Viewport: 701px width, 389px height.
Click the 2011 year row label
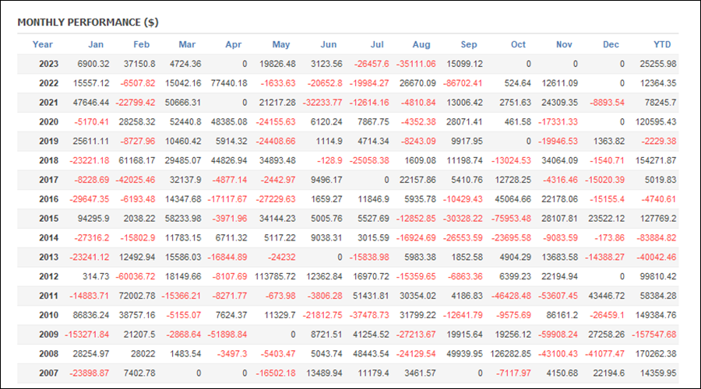(x=48, y=296)
